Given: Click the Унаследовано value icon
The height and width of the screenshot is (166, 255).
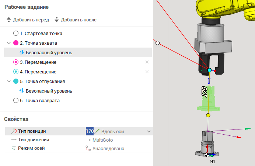Looking at the screenshot, I should pos(88,148).
